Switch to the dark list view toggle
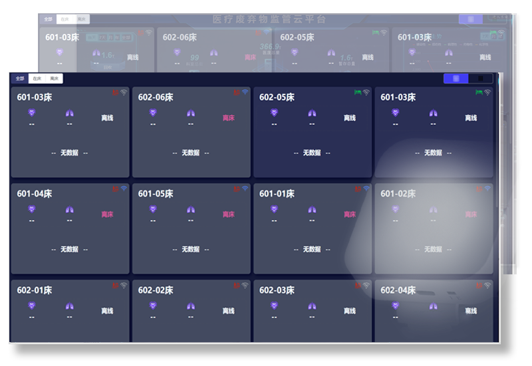The width and height of the screenshot is (532, 366). 481,78
